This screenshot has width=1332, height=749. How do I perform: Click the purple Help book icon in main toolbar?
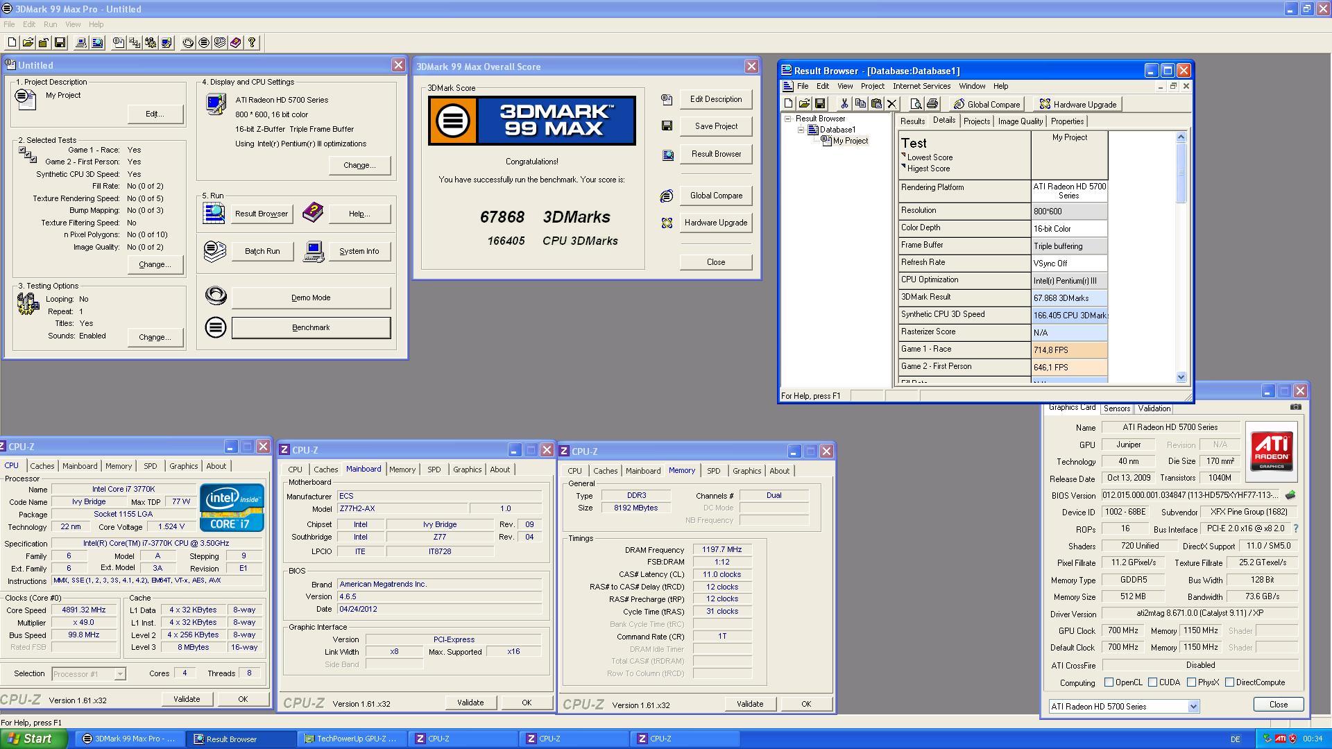coord(236,42)
